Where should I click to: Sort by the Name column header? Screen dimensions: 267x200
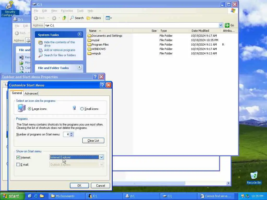pyautogui.click(x=110, y=31)
